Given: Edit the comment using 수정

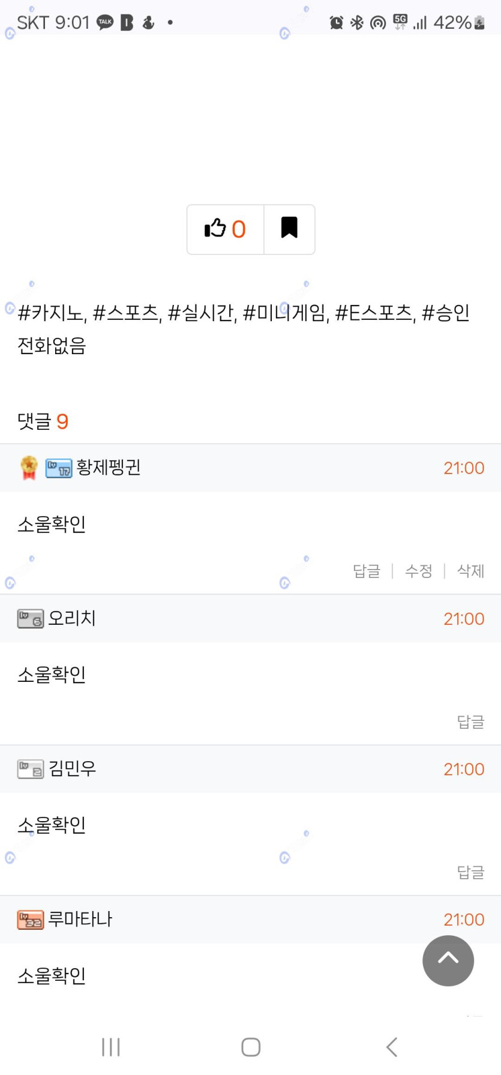Looking at the screenshot, I should coord(418,571).
